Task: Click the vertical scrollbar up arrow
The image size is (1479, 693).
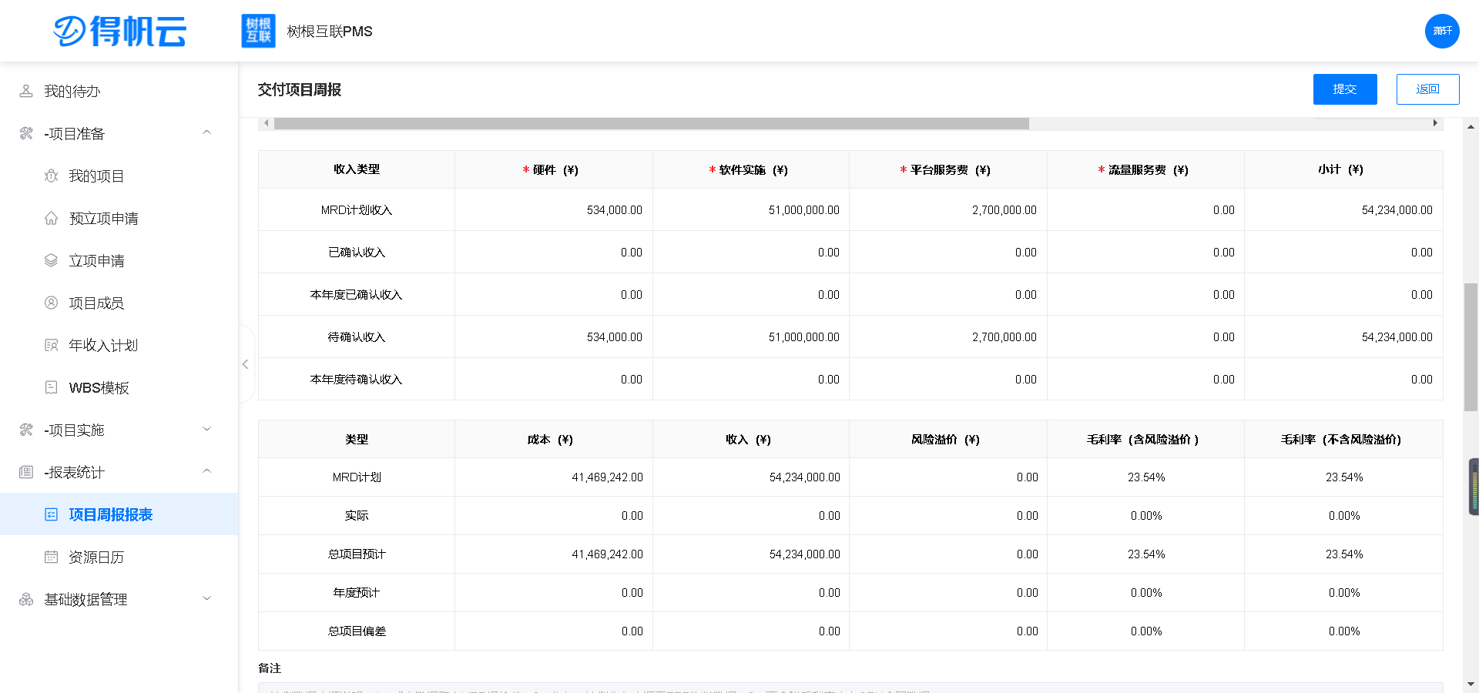Action: pyautogui.click(x=1471, y=127)
